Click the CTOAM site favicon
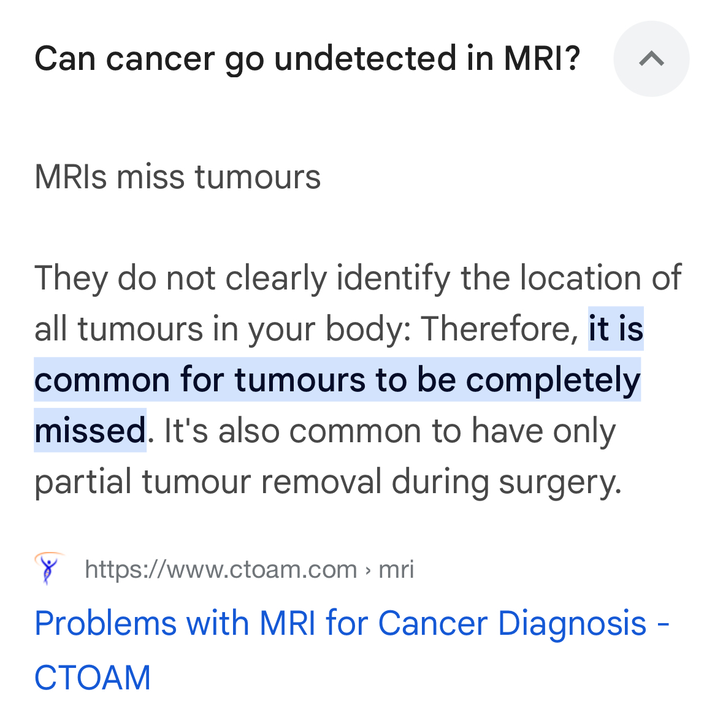Screen dimensions: 723x717 pyautogui.click(x=48, y=569)
